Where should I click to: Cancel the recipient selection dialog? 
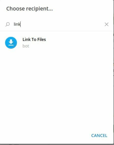coord(99,136)
